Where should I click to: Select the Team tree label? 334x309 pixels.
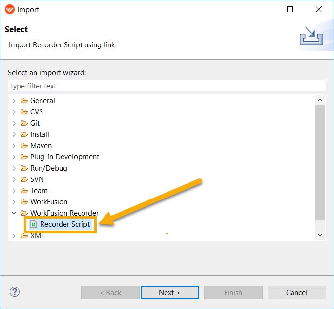click(x=39, y=190)
